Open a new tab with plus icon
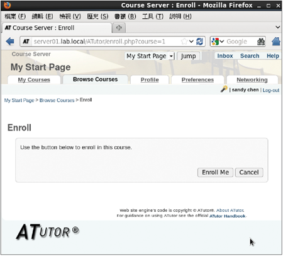 (x=119, y=28)
